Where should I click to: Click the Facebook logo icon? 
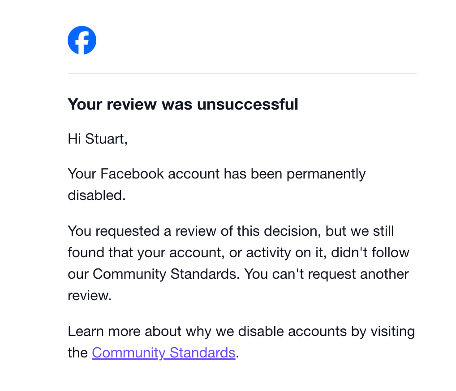pyautogui.click(x=82, y=40)
